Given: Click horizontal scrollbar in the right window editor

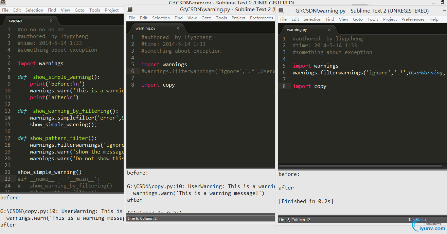Looking at the screenshot, I should coord(360,166).
